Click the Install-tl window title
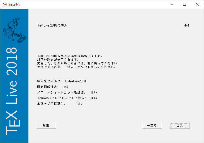Viewport: 204px width, 143px height. click(x=14, y=4)
